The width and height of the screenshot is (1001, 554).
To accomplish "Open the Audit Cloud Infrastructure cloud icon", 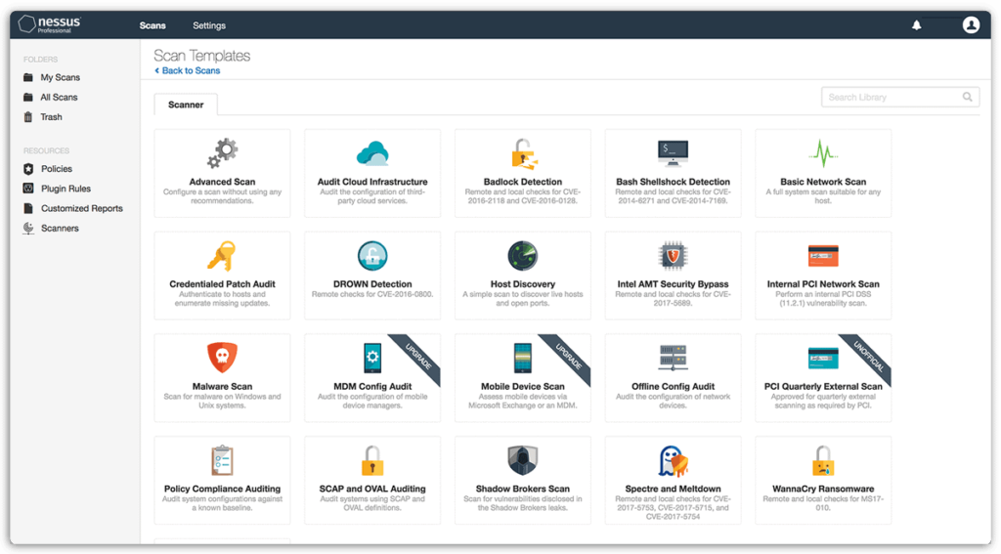I will pos(372,153).
